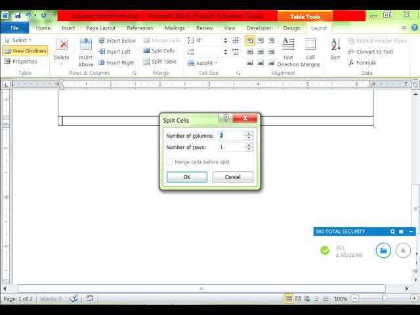420x315 pixels.
Task: Click the Undo icon in title bar
Action: [28, 16]
